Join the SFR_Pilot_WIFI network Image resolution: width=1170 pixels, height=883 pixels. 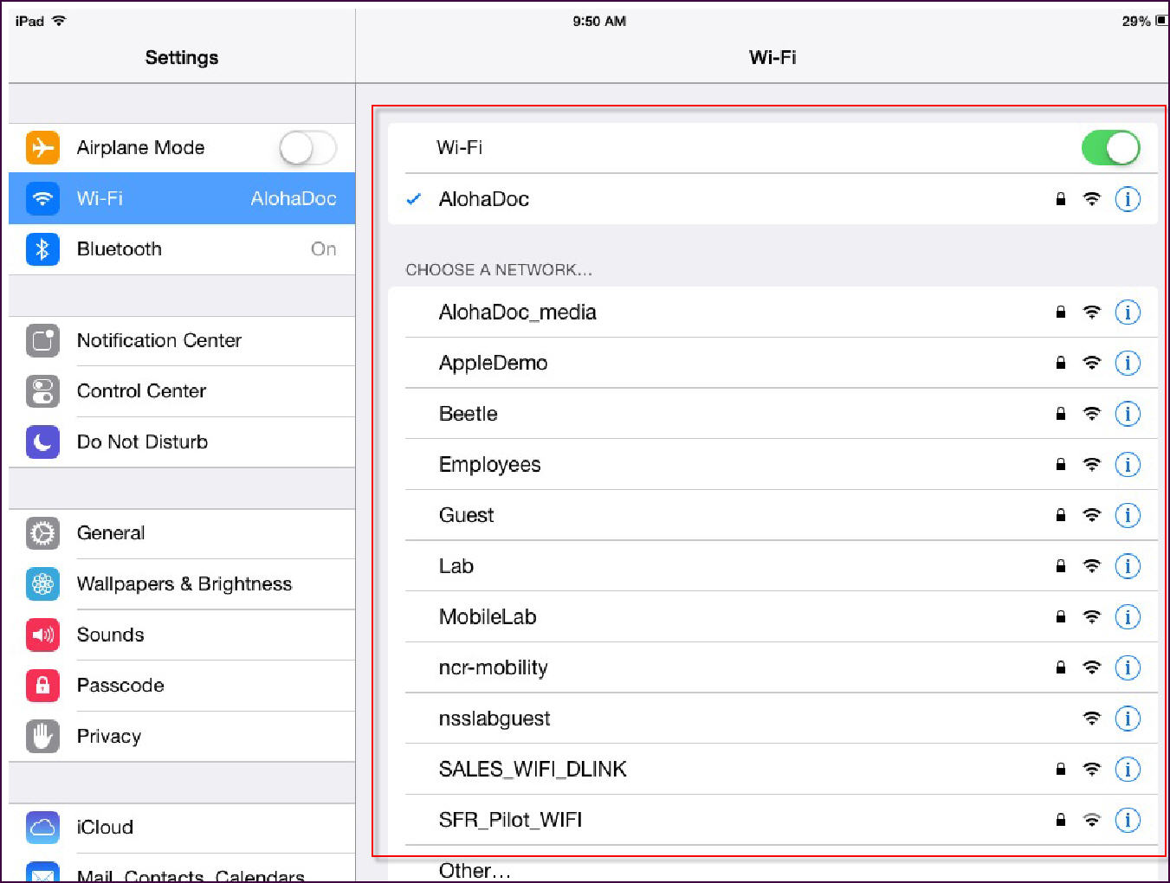pos(772,820)
